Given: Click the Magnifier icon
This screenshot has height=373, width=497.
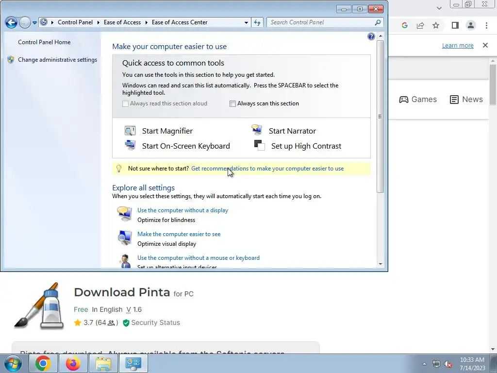Looking at the screenshot, I should click(x=130, y=131).
